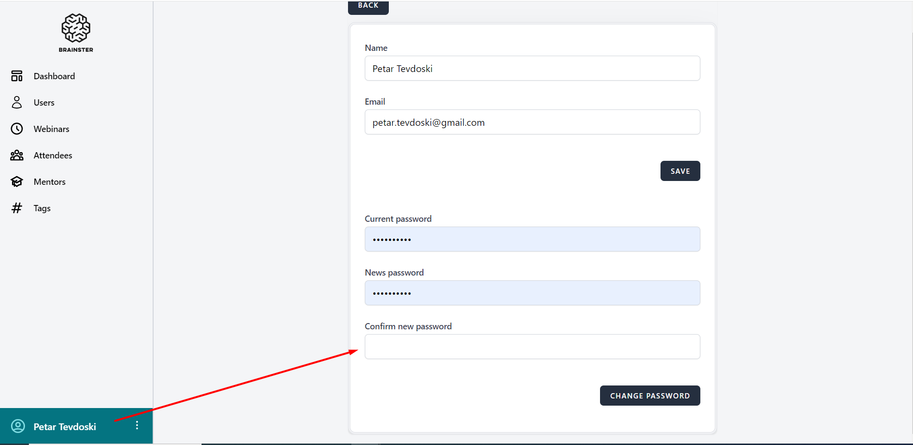Click the Dashboard layout icon

coord(17,76)
